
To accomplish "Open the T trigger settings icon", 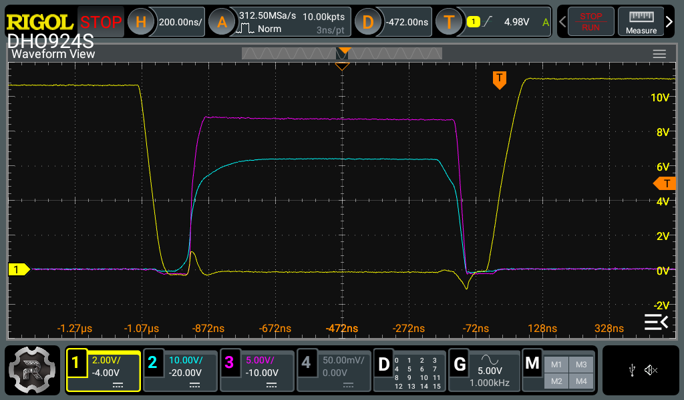I will point(449,22).
